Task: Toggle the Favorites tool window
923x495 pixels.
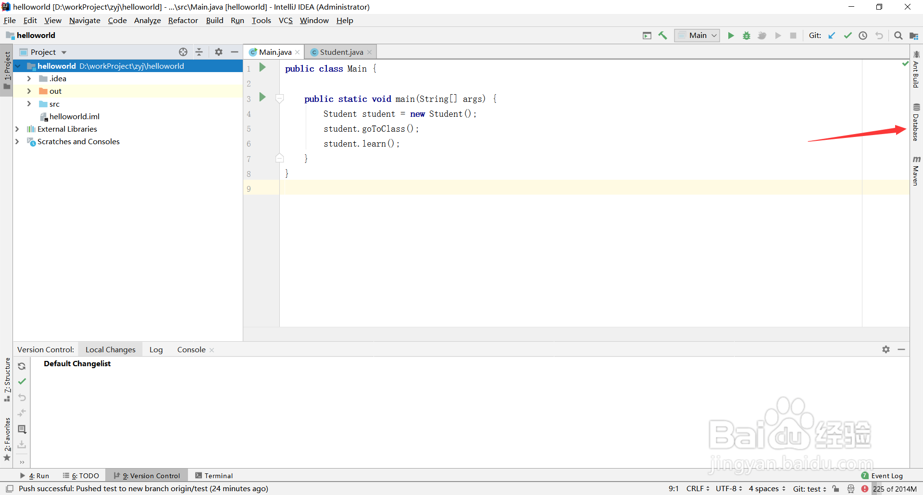Action: point(7,439)
